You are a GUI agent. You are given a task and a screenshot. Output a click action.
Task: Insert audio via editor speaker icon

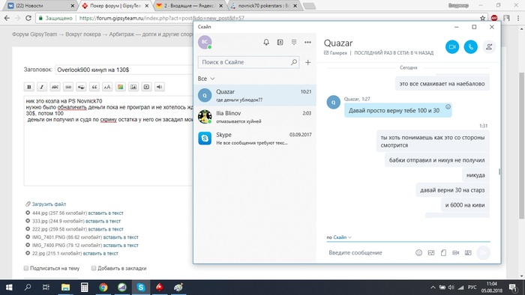point(159,87)
